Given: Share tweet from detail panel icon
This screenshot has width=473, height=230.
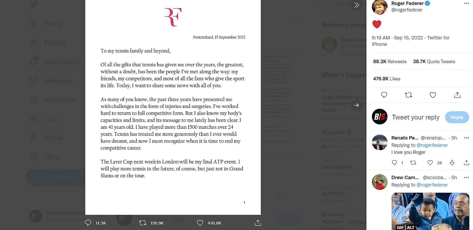Looking at the screenshot, I should point(457,95).
